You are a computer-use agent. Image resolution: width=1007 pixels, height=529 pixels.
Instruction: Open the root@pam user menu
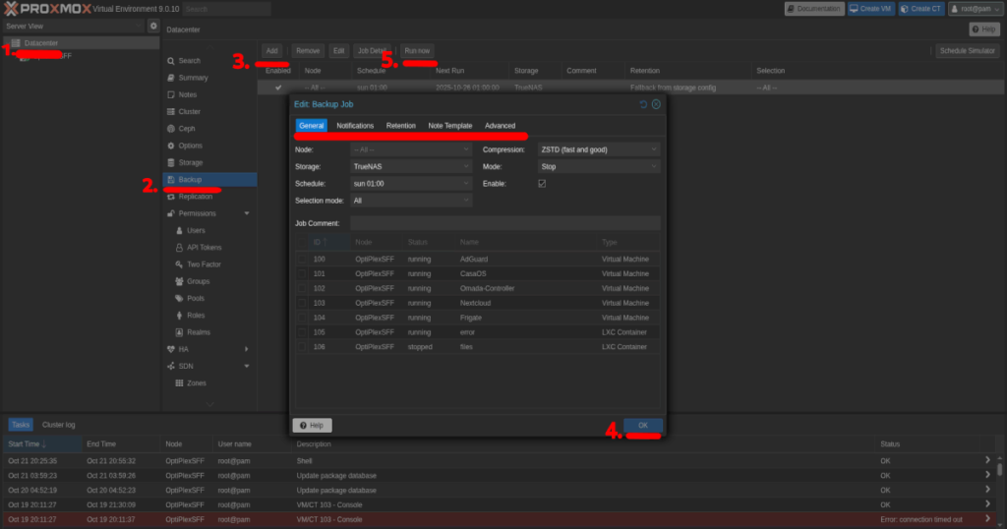point(975,9)
